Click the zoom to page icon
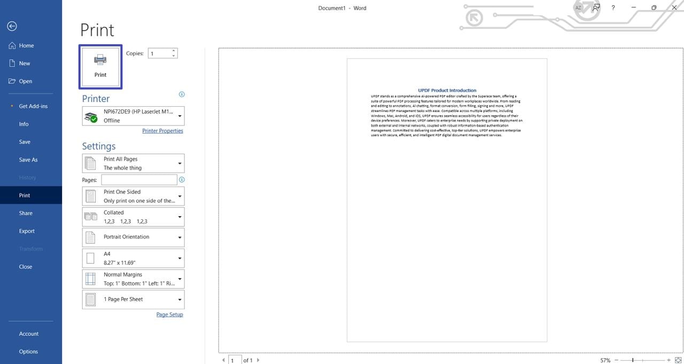684x364 pixels. coord(678,360)
